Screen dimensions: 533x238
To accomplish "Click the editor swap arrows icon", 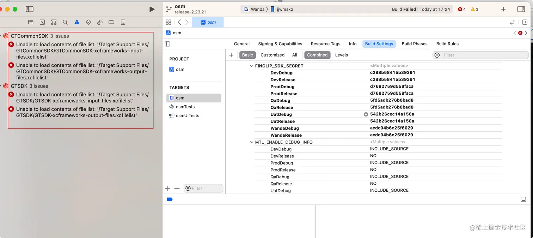I will 512,22.
